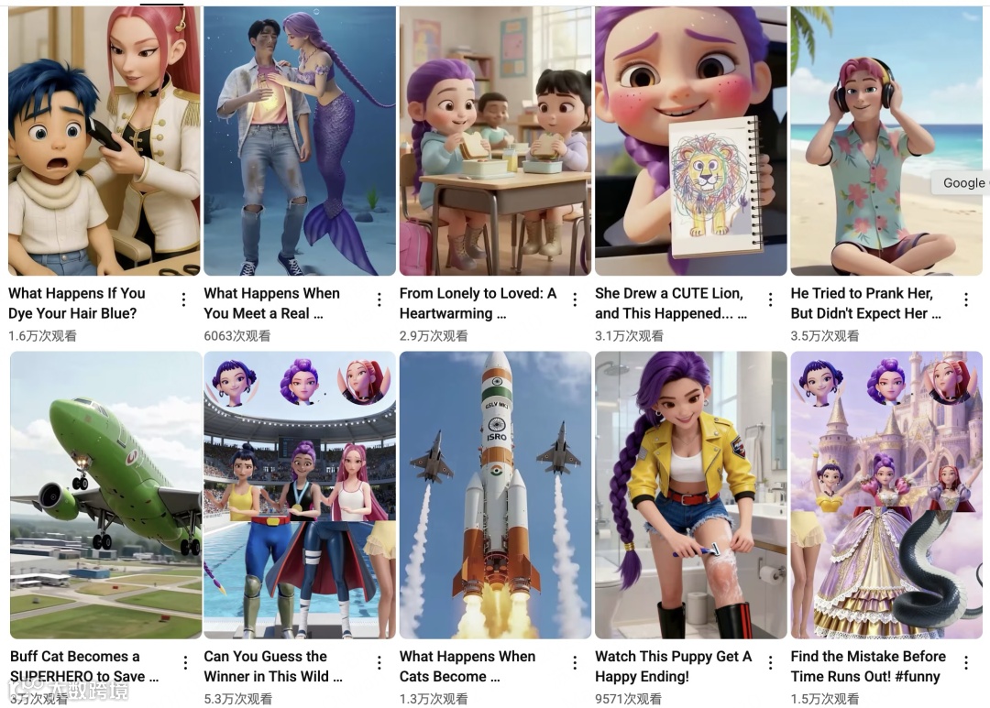Open the castle and snake princess thumbnail
Image resolution: width=990 pixels, height=708 pixels.
pyautogui.click(x=886, y=496)
